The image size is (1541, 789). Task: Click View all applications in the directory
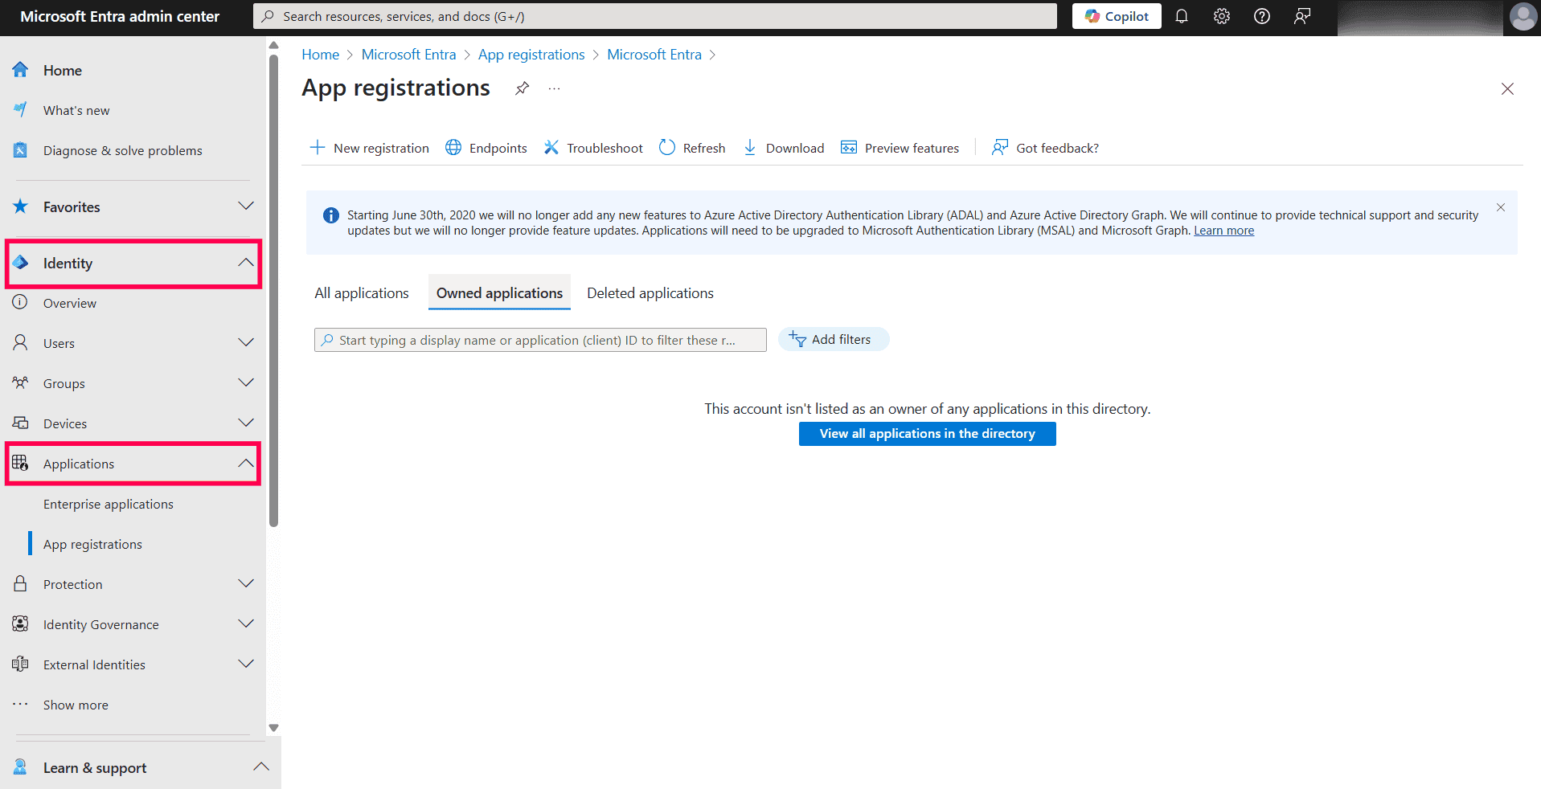[928, 434]
